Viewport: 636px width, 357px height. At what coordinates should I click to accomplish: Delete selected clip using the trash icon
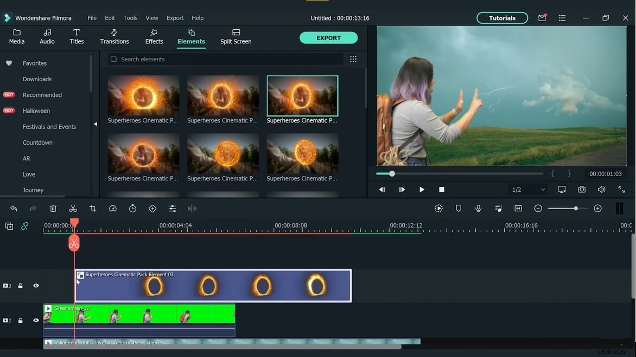53,208
